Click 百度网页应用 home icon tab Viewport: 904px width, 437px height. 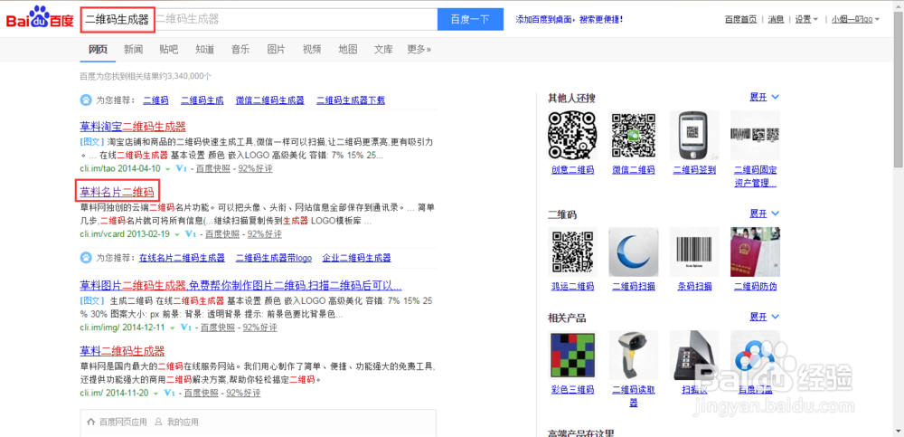pyautogui.click(x=117, y=422)
